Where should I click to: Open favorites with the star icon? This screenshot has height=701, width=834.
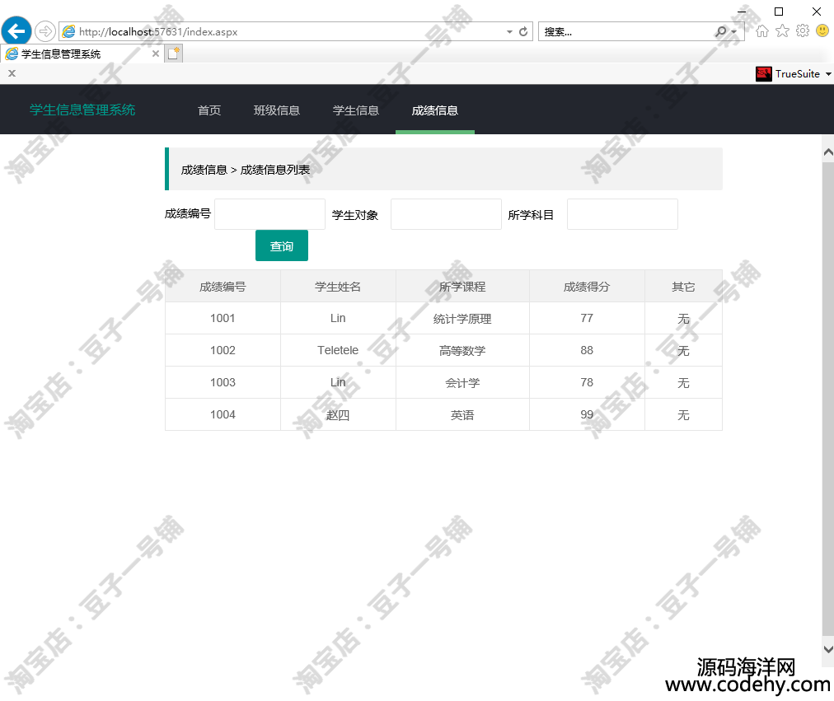782,30
